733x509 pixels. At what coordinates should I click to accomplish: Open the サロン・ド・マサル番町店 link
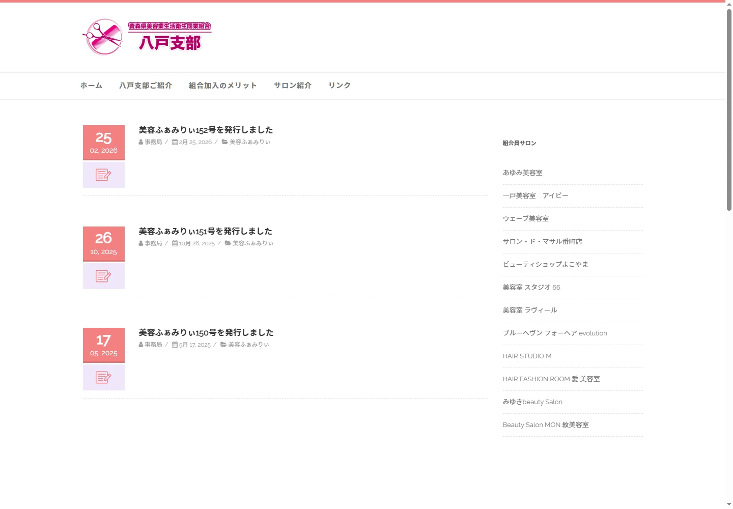542,241
